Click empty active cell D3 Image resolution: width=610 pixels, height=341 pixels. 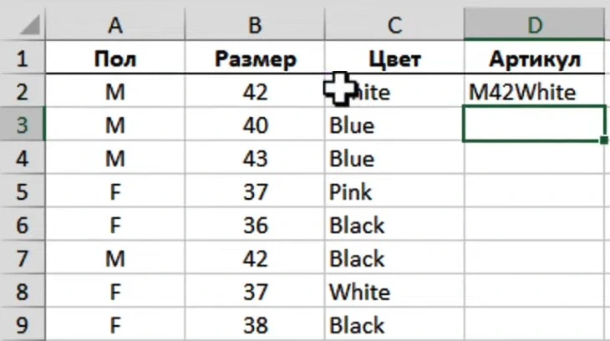[x=535, y=125]
